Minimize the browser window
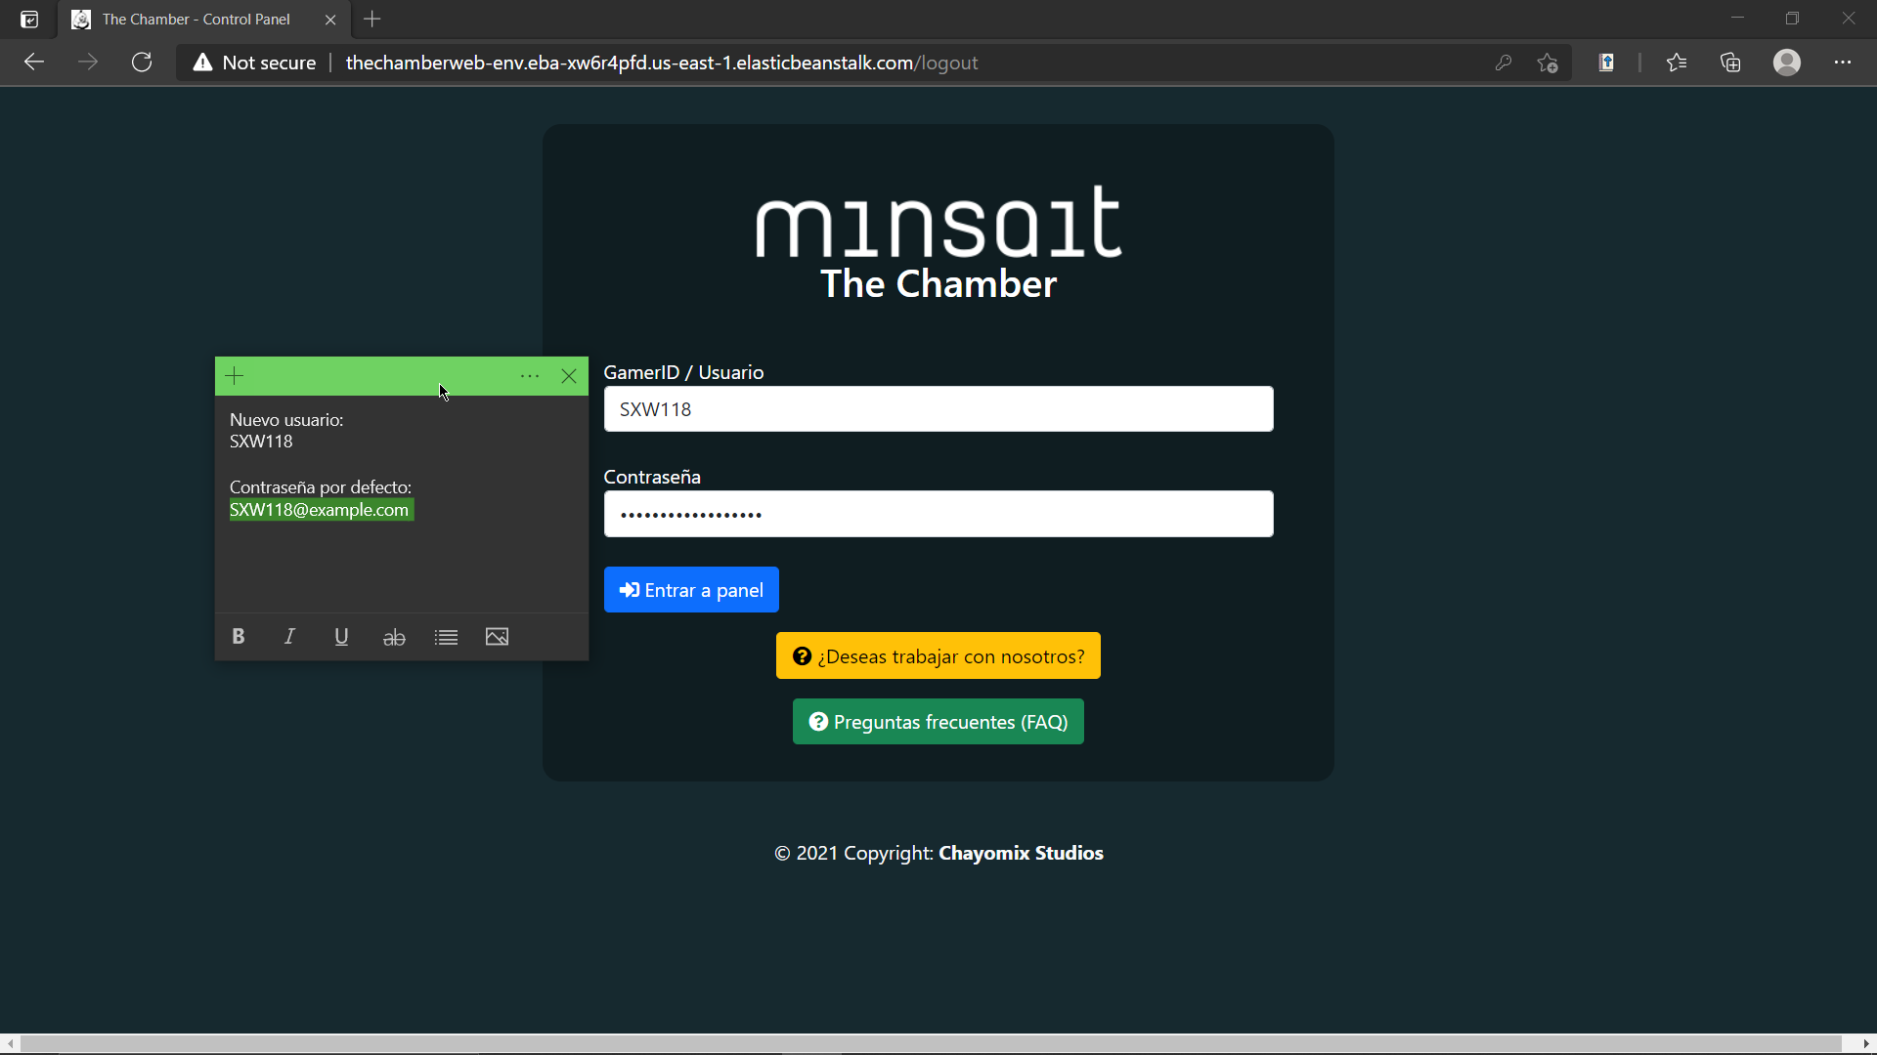The width and height of the screenshot is (1877, 1055). click(1737, 19)
